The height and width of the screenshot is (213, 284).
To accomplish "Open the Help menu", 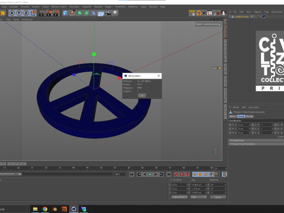I will (163, 7).
